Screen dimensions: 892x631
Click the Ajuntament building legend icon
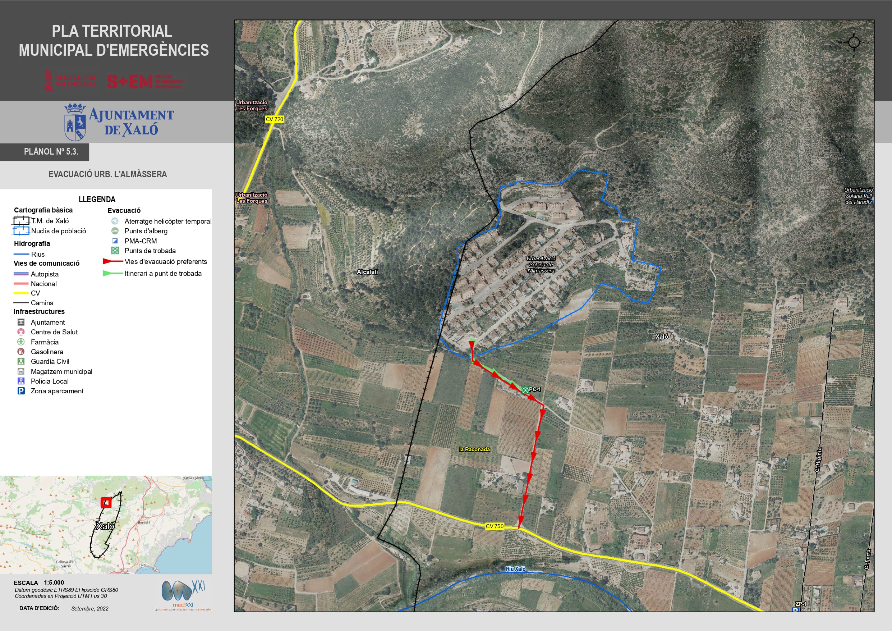(21, 322)
